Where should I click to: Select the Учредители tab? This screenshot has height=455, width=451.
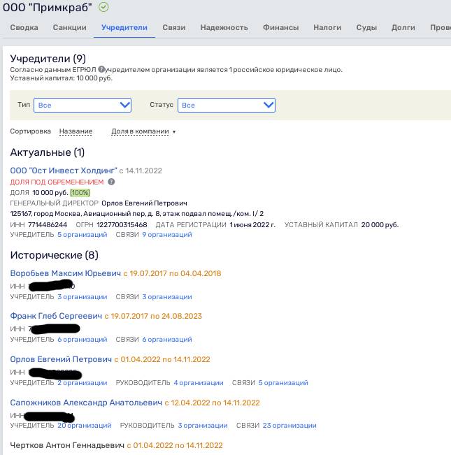(124, 27)
